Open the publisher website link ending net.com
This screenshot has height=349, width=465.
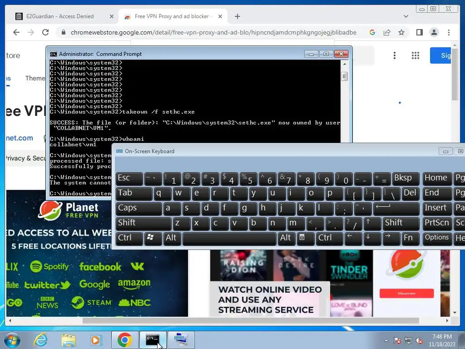(19, 138)
